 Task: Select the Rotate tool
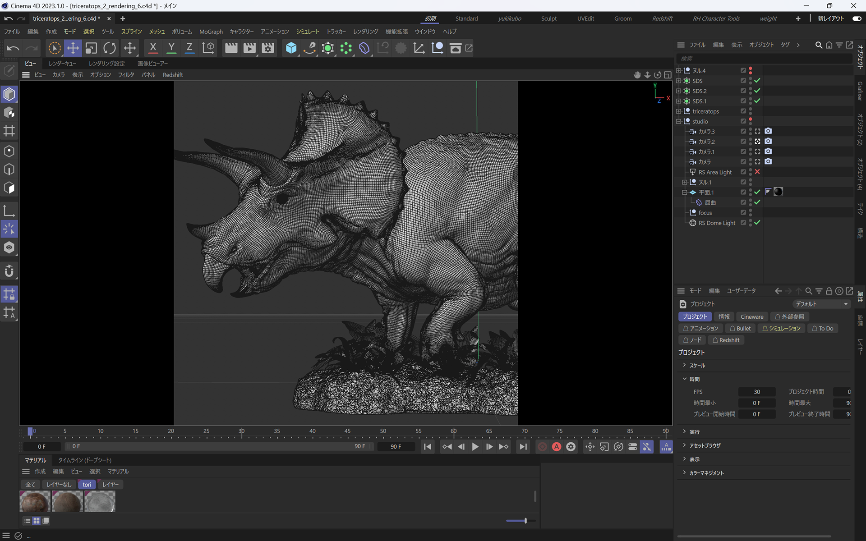pos(110,48)
